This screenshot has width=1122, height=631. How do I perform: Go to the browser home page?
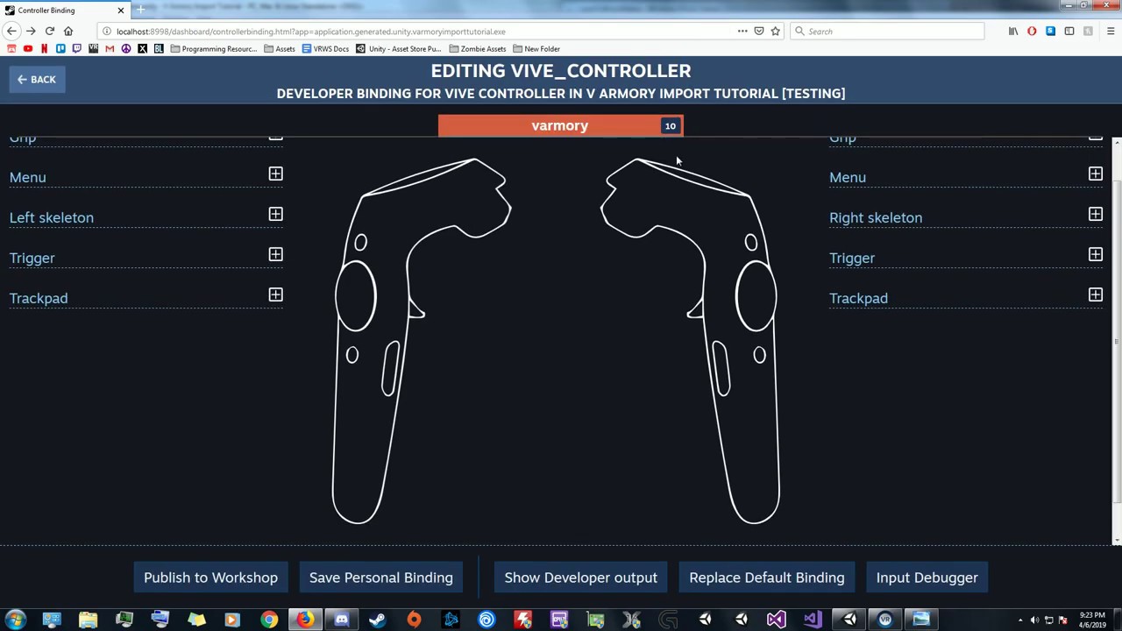(67, 32)
